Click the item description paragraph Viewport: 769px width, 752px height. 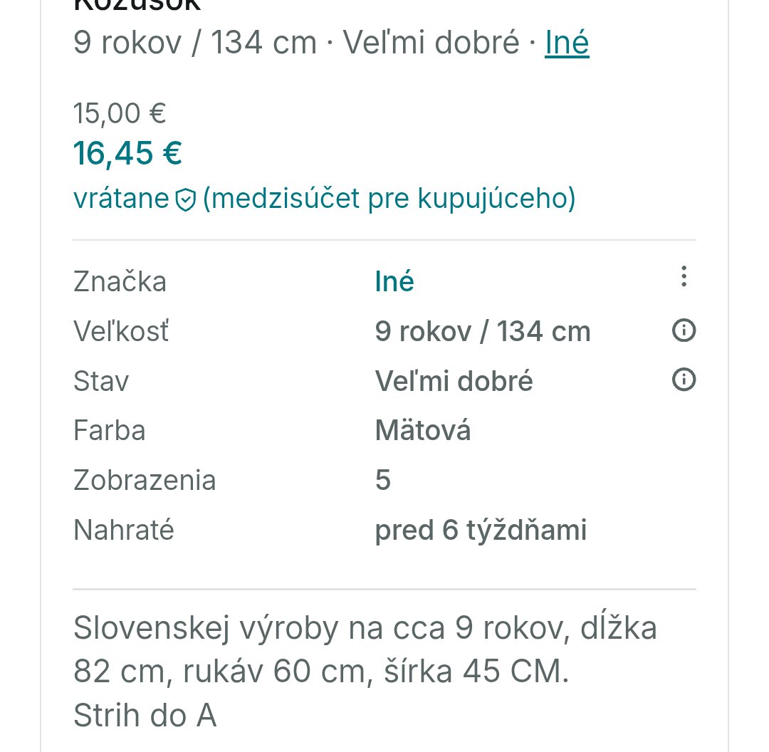pos(365,672)
